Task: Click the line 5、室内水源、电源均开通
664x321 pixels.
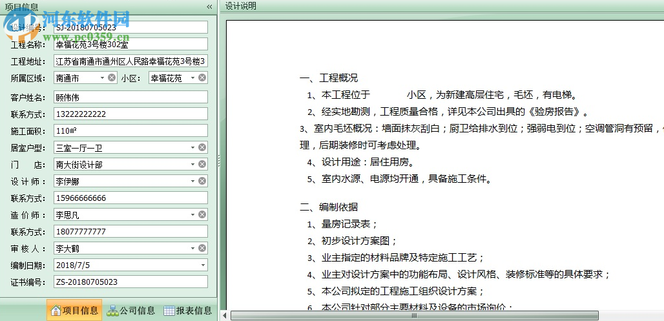Action: pos(400,179)
